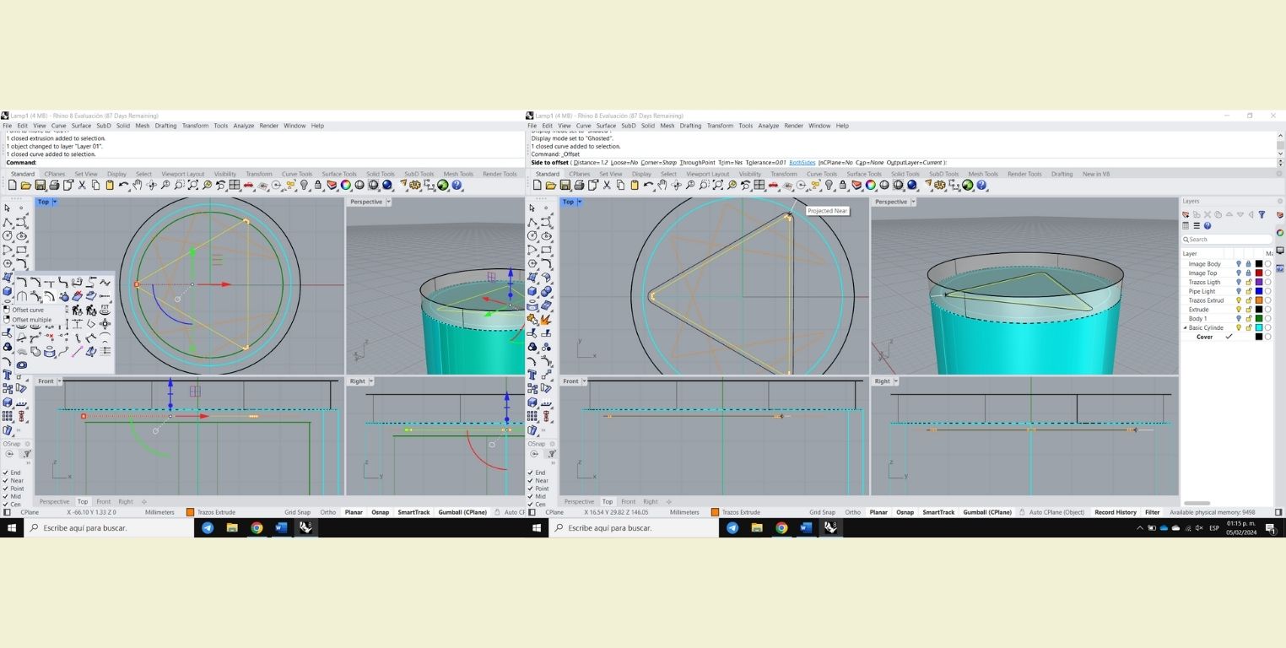
Task: Click color swatch of Basic Cylinde layer
Action: pyautogui.click(x=1258, y=327)
